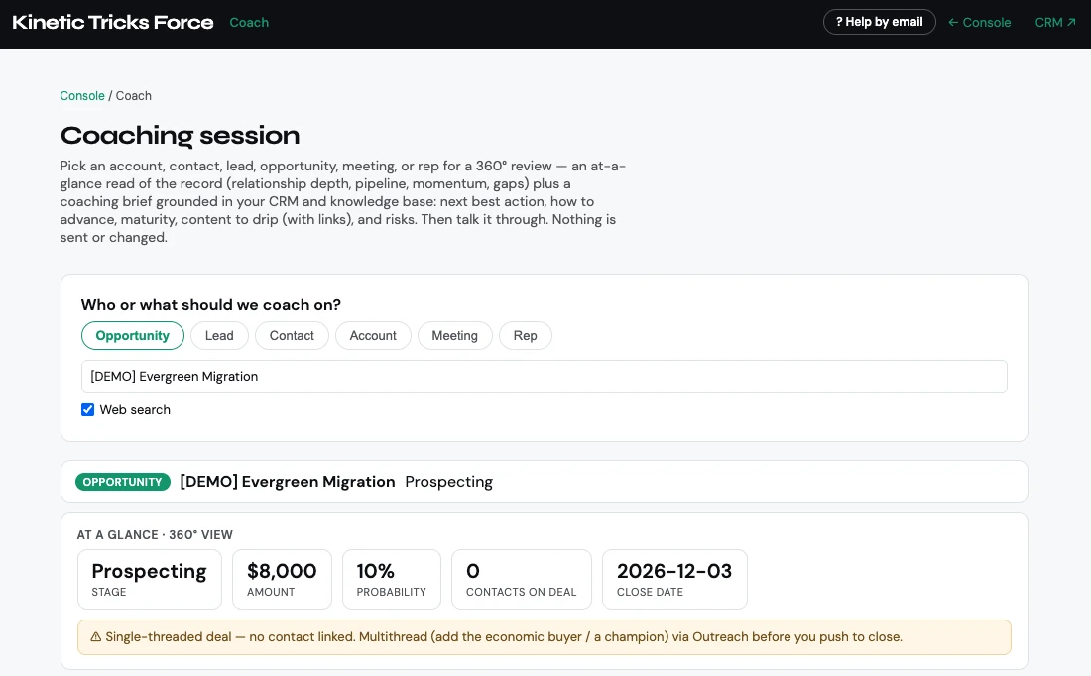This screenshot has width=1091, height=676.
Task: Click the 10% probability card
Action: pyautogui.click(x=392, y=579)
